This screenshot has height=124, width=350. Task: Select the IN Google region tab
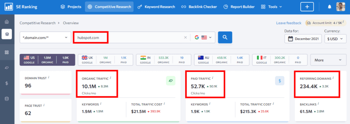coord(164,60)
